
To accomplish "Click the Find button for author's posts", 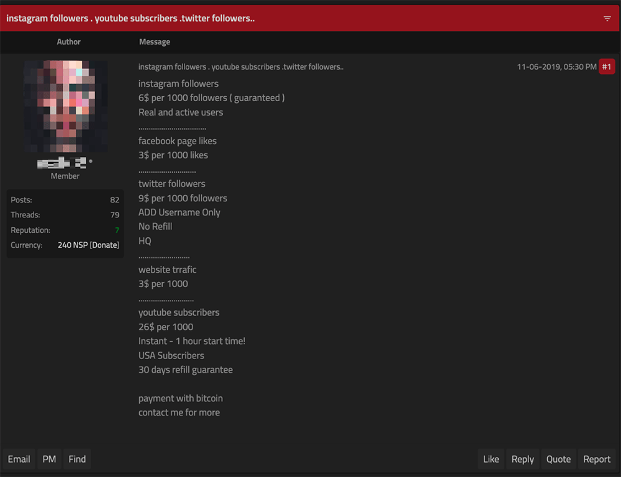I will [77, 459].
